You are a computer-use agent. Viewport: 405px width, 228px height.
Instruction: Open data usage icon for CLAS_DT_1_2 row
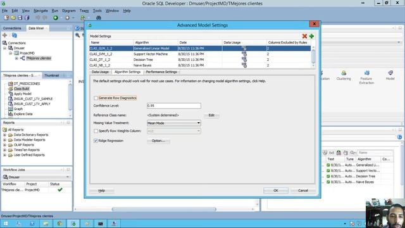tap(244, 60)
